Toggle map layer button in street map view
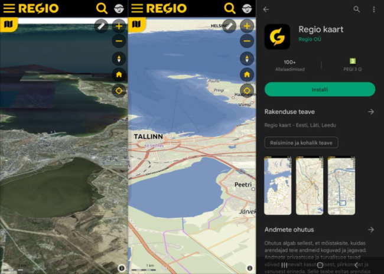Viewport: 384px width, 274px height. click(136, 25)
